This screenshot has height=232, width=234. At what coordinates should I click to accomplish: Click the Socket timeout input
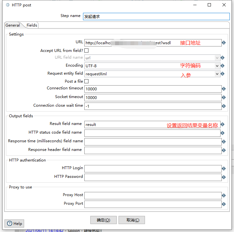tap(153, 97)
